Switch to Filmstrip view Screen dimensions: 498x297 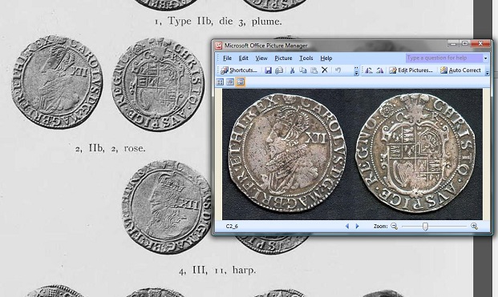230,82
